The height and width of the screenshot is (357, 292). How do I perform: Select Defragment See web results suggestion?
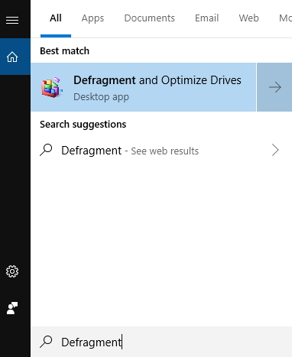[x=161, y=150]
